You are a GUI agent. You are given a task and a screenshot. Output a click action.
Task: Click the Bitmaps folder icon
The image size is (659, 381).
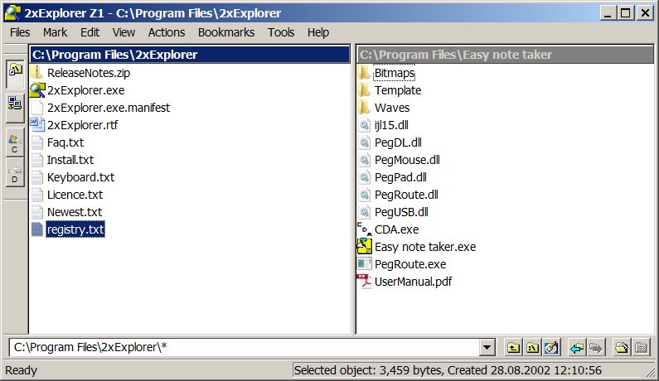[x=365, y=73]
